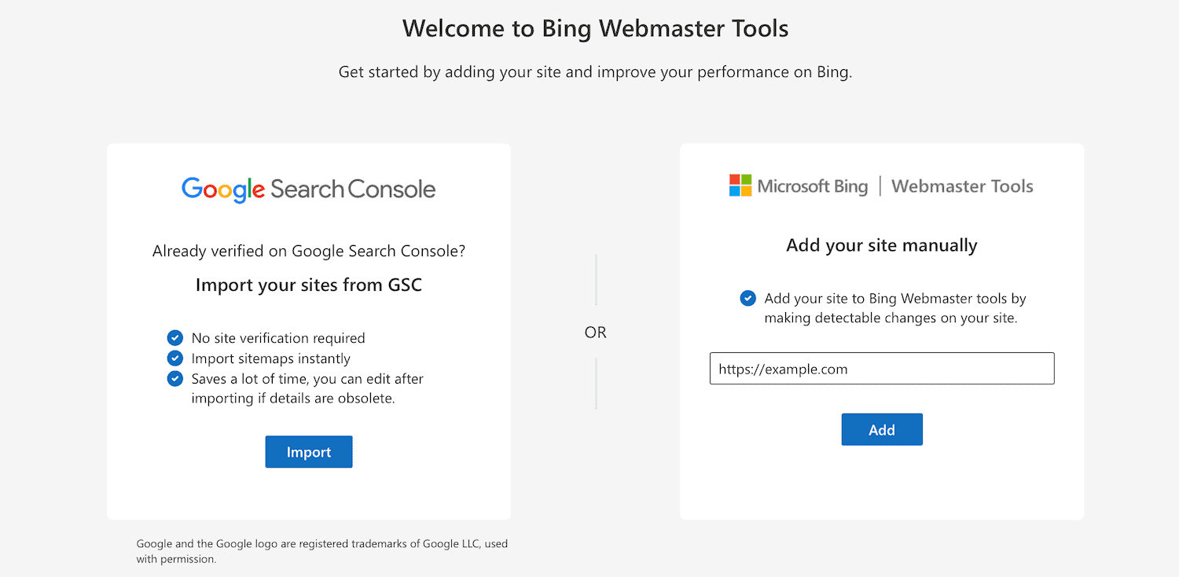Click the OR divider between the cards
Viewport: 1179px width, 577px height.
click(x=595, y=332)
